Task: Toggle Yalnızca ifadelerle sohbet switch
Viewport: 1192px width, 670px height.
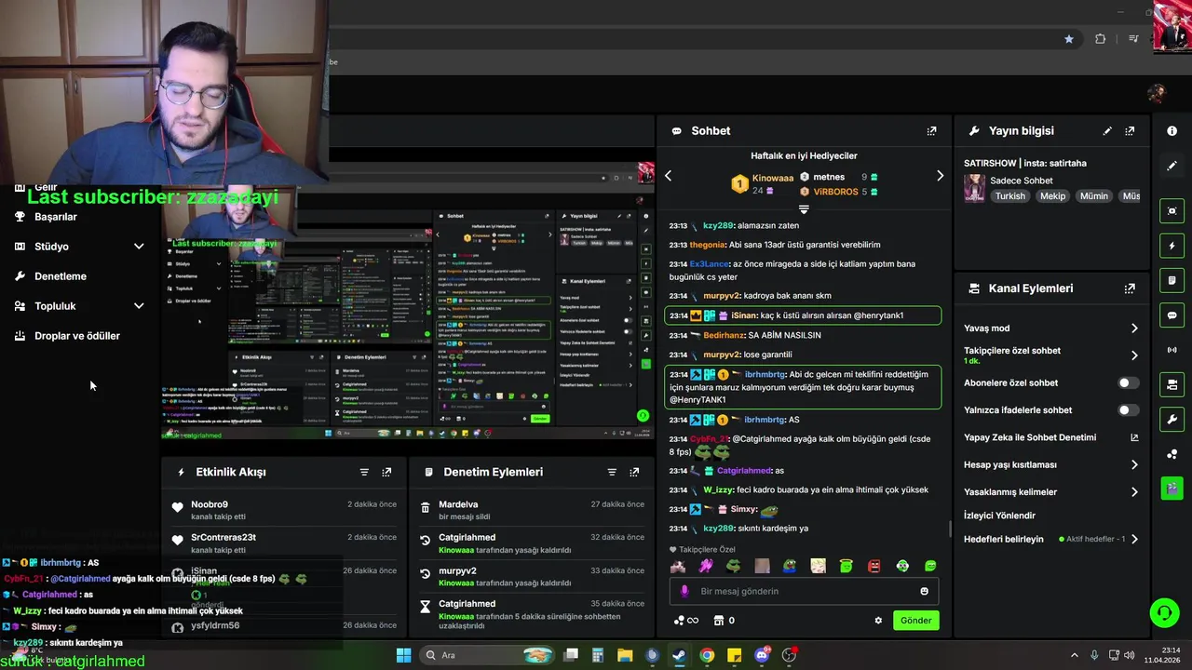Action: coord(1128,409)
